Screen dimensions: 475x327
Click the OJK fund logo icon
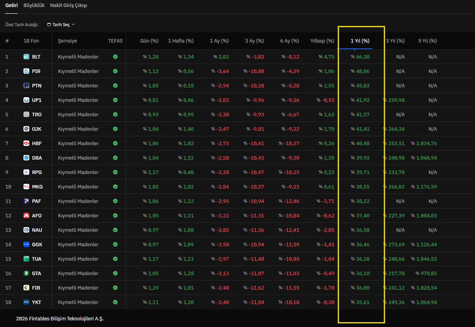tap(26, 129)
